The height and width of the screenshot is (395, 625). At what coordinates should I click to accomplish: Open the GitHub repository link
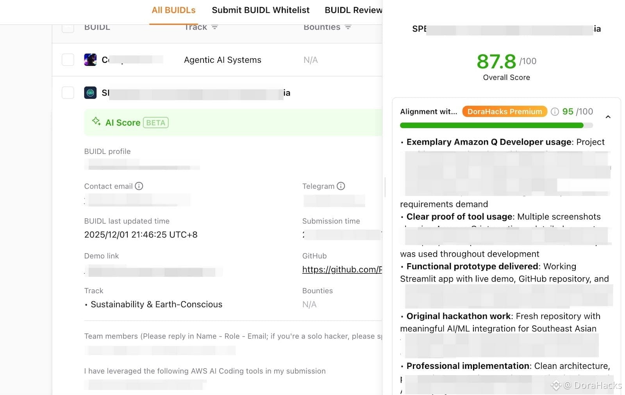click(x=342, y=269)
